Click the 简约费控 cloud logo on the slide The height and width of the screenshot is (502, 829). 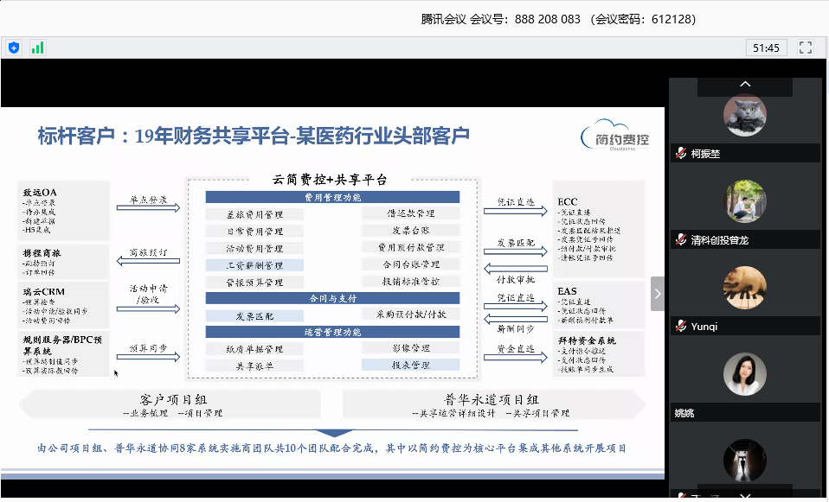coord(616,136)
